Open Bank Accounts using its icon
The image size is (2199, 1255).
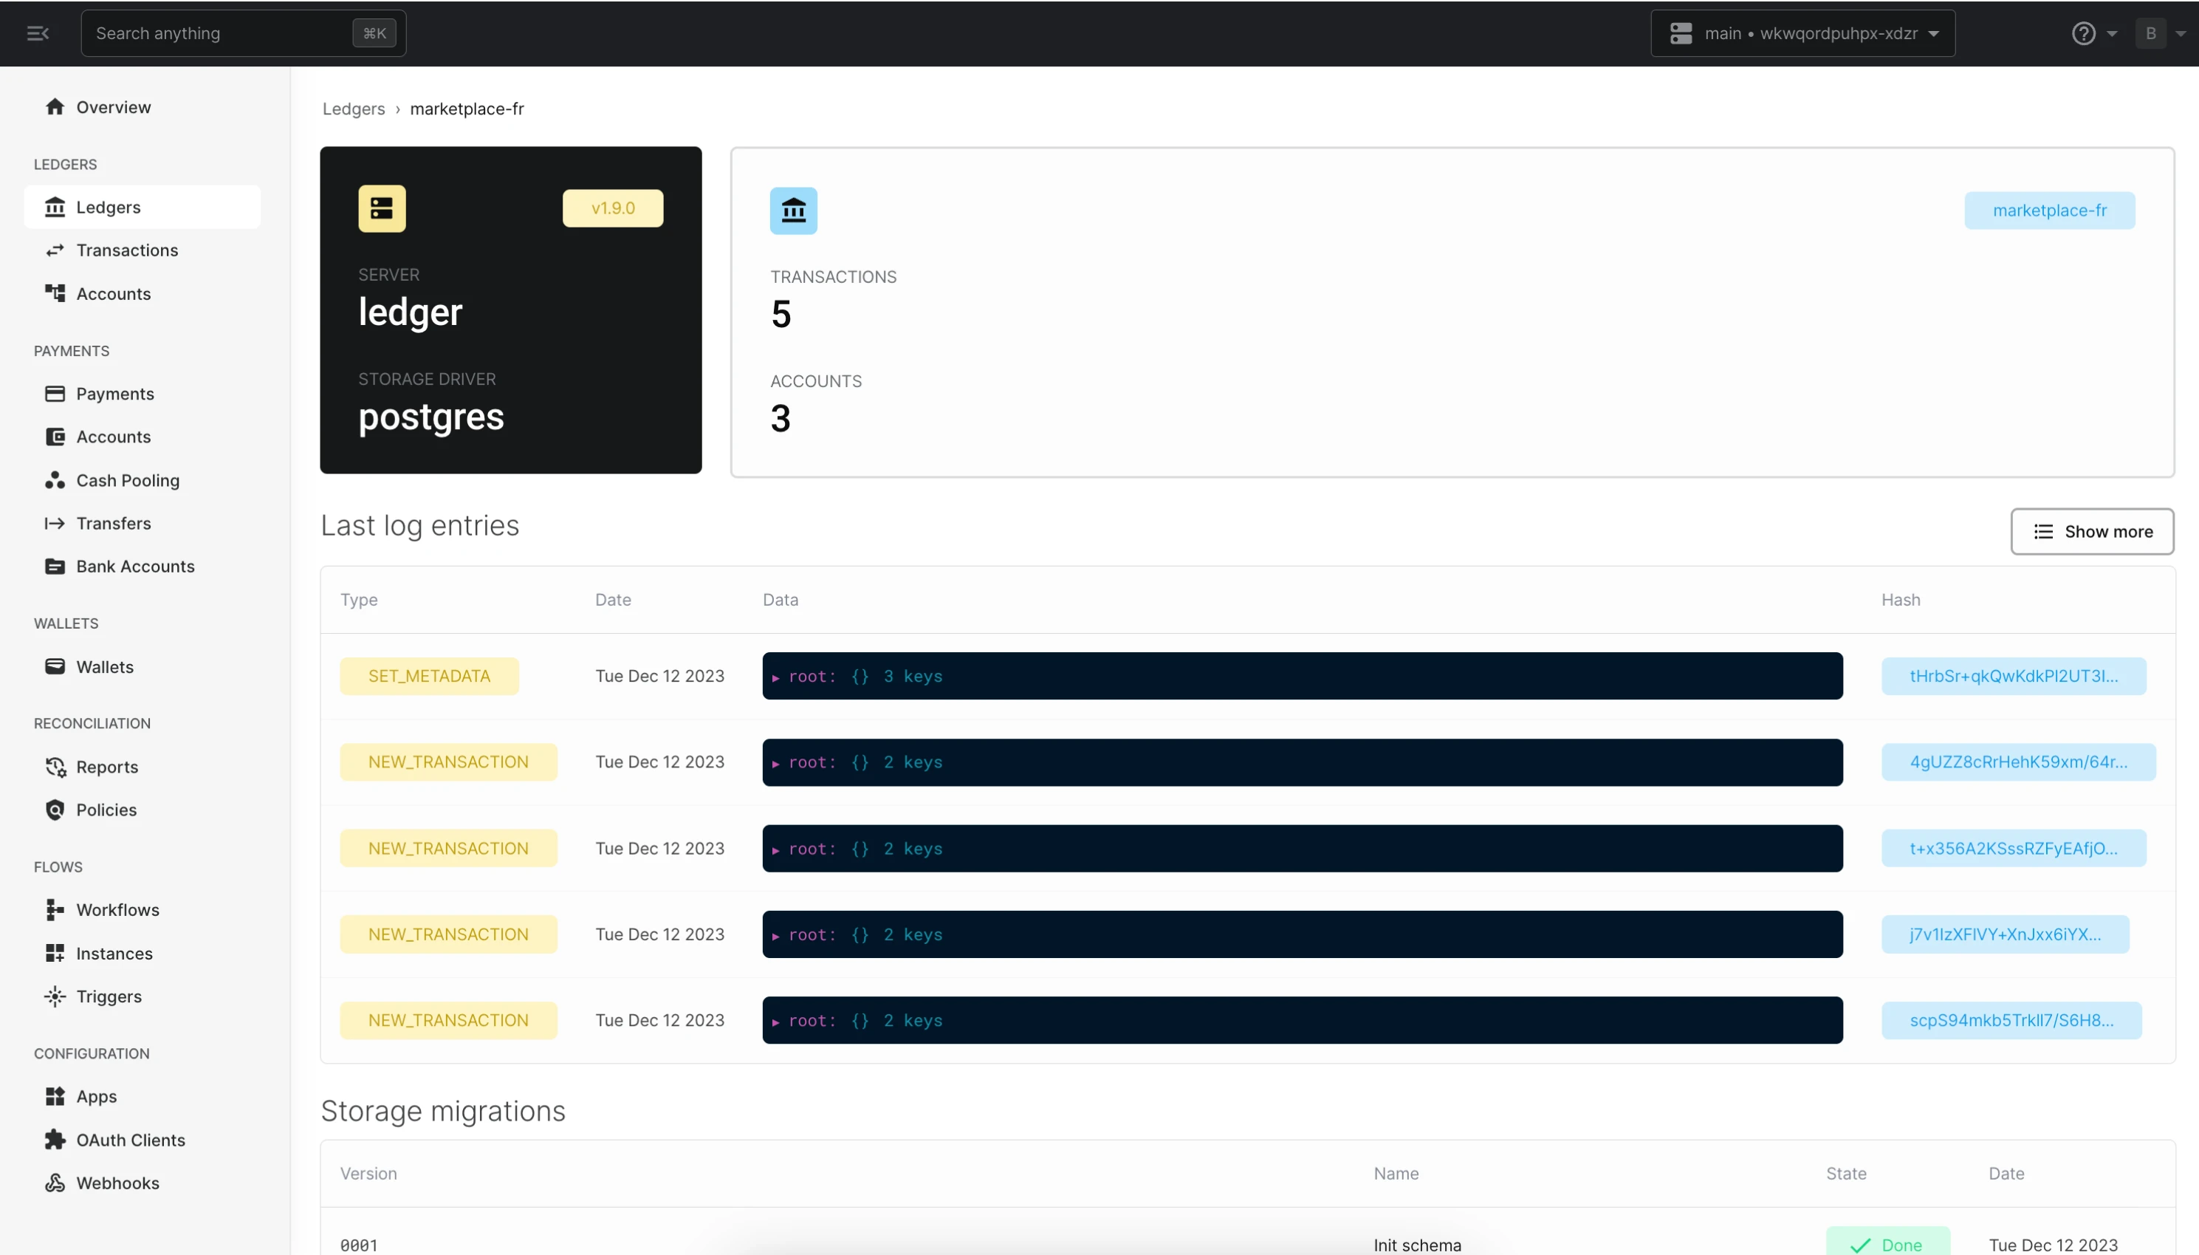tap(55, 567)
